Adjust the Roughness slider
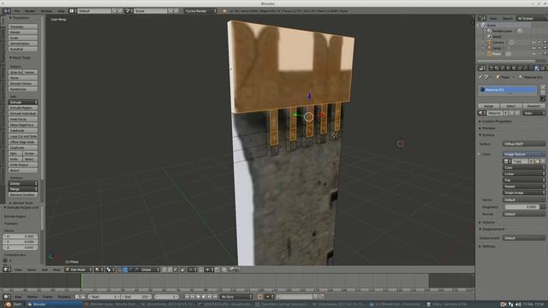The width and height of the screenshot is (548, 308). [524, 207]
